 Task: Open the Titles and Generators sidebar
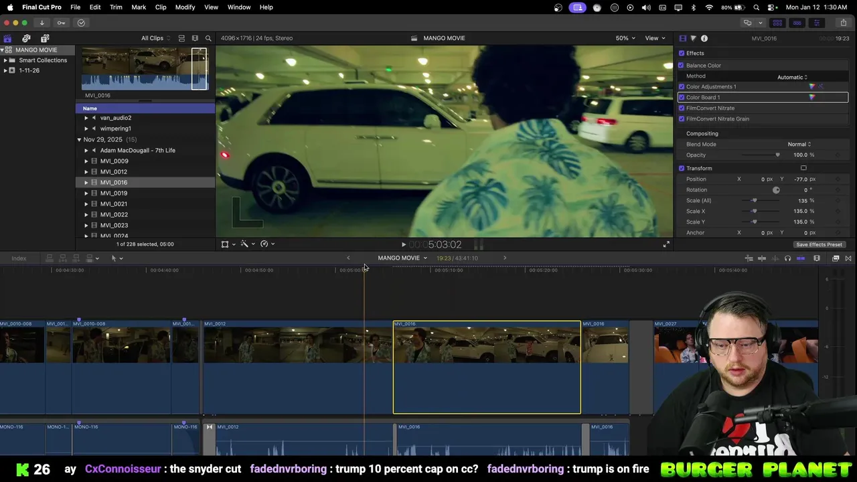coord(45,38)
